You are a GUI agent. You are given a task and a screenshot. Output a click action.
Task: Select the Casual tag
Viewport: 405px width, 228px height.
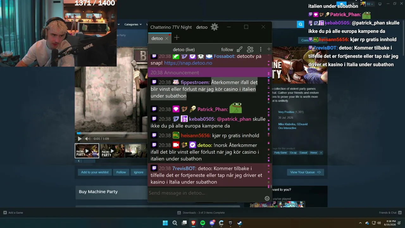[x=303, y=153]
